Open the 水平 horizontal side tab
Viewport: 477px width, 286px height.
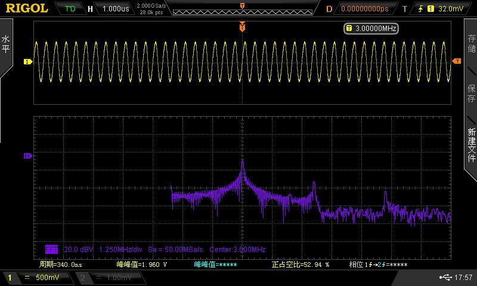click(6, 44)
